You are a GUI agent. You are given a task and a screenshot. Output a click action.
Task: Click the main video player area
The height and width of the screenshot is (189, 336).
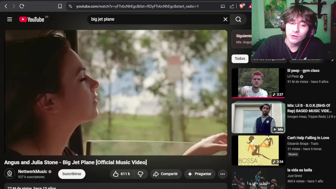tap(116, 92)
